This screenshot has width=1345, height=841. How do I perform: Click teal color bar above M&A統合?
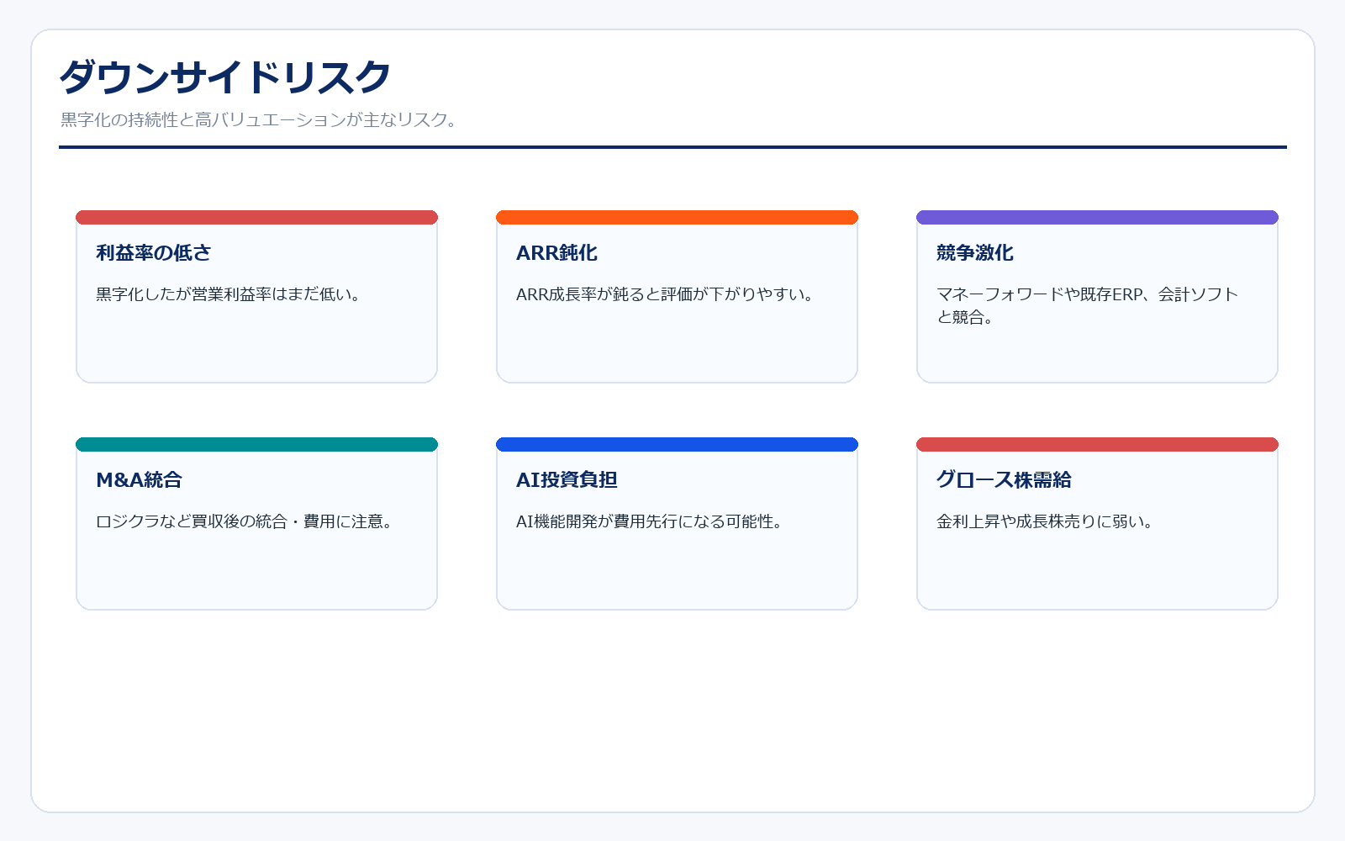[256, 444]
